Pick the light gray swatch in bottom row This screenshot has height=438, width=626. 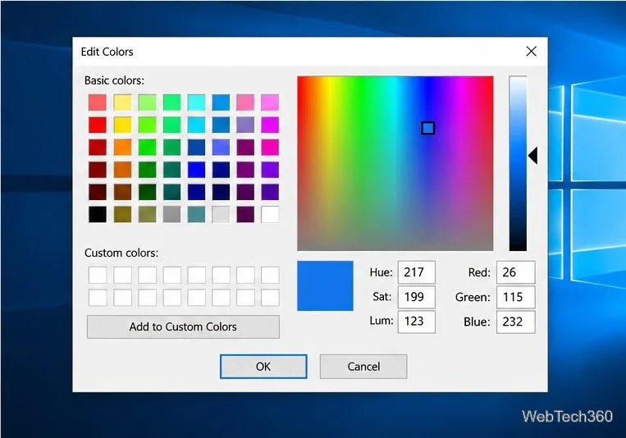[x=221, y=214]
